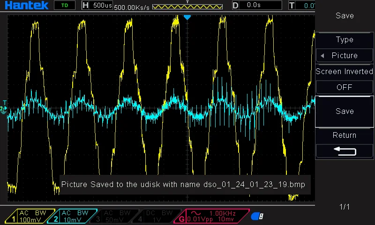Click the 1/1 page indicator
Image resolution: width=375 pixels, height=225 pixels.
pos(345,207)
